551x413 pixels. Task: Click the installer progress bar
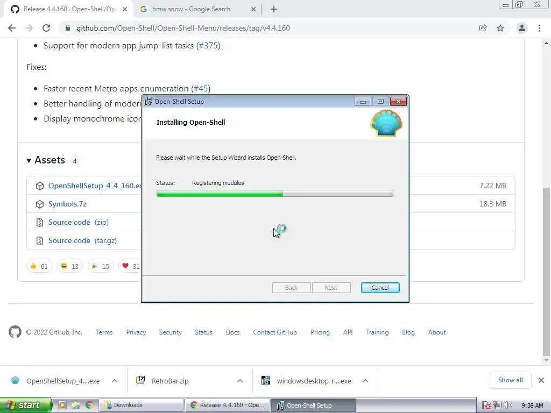(x=275, y=194)
